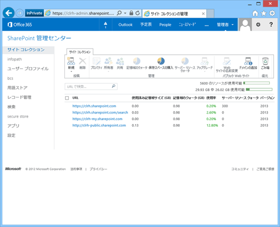Image resolution: width=280 pixels, height=227 pixels.
Task: Click the browser home icon
Action: click(255, 13)
